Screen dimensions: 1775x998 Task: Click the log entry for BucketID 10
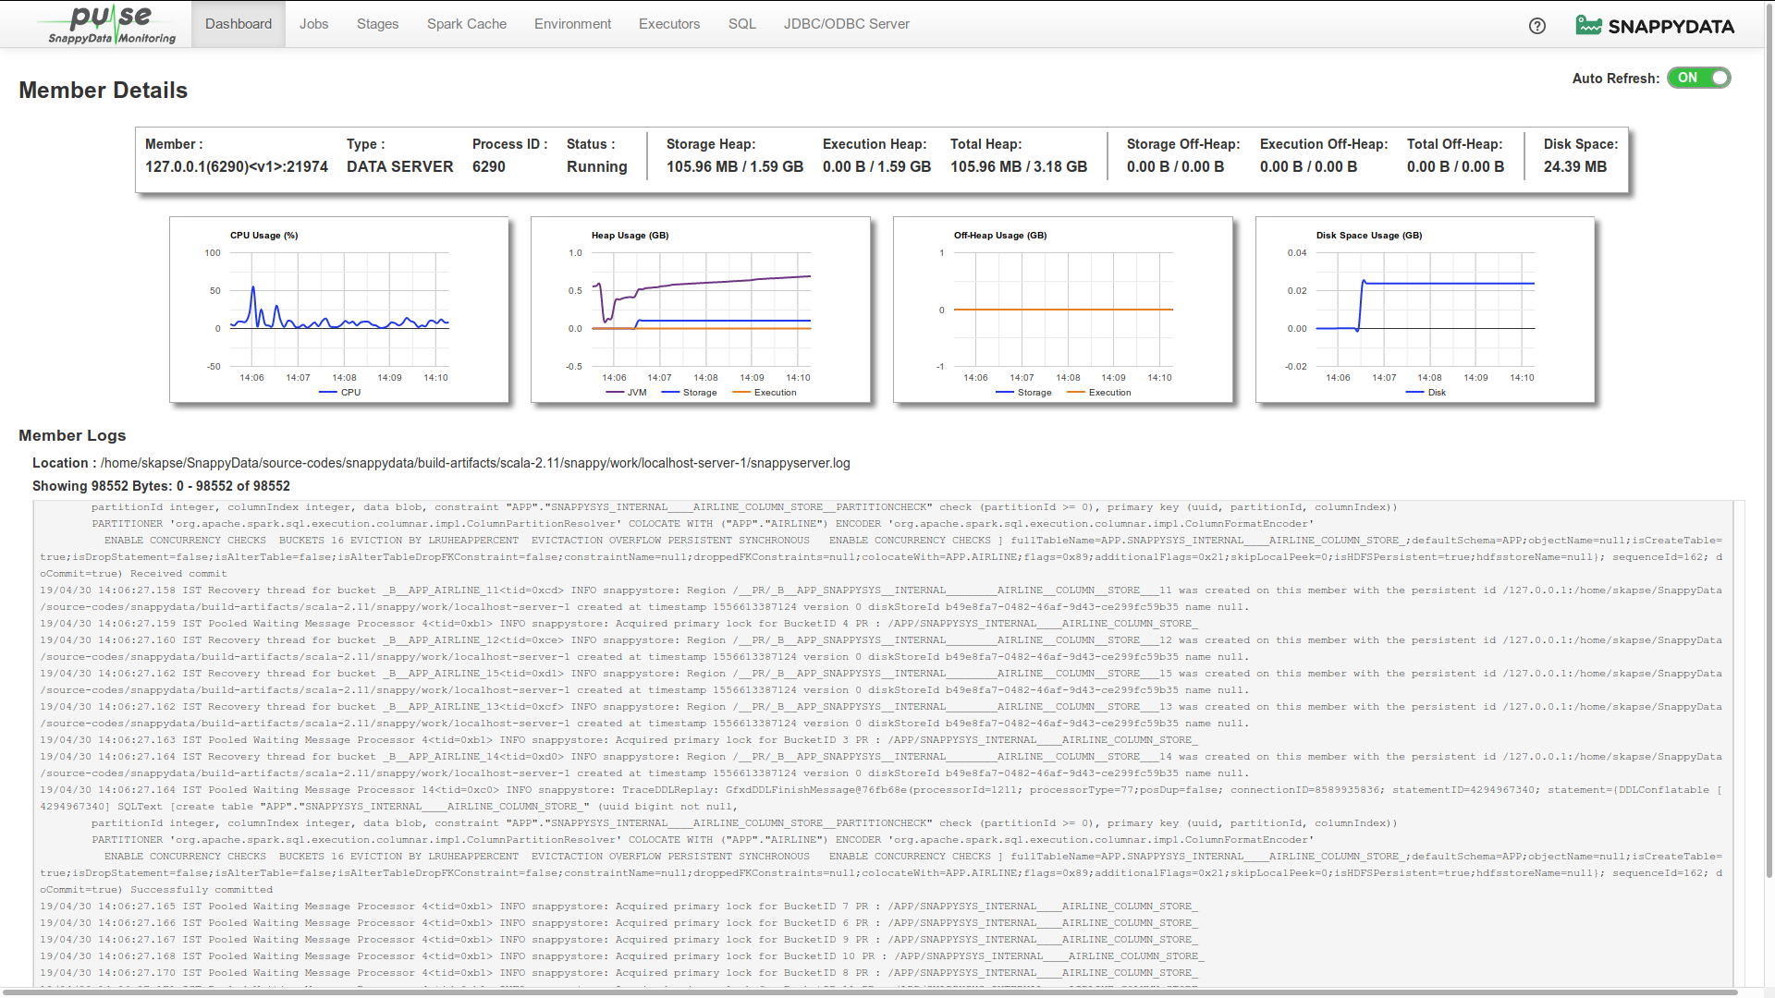pyautogui.click(x=622, y=956)
